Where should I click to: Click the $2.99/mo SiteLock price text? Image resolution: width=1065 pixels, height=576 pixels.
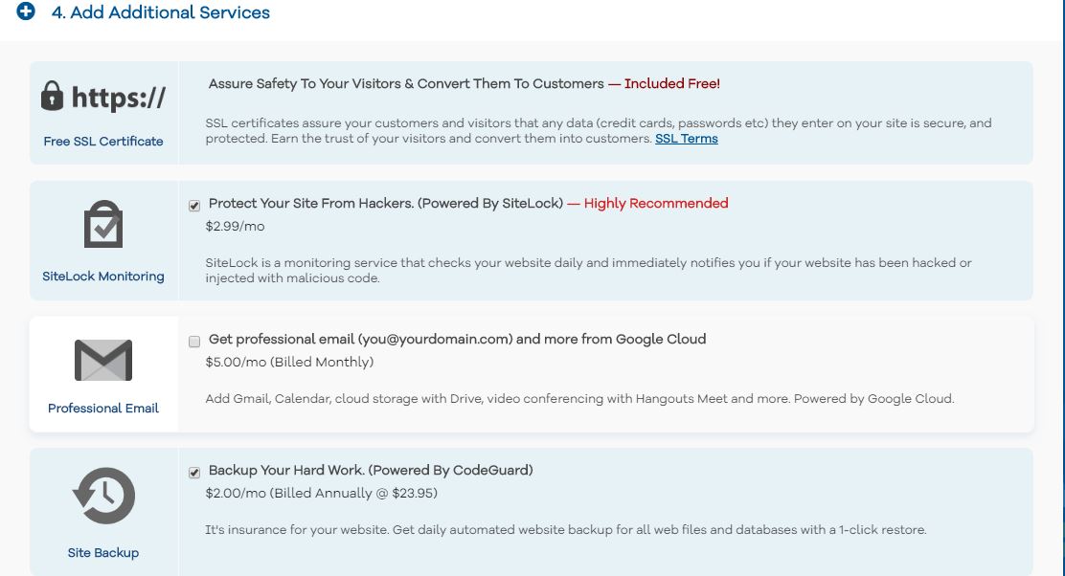(235, 227)
